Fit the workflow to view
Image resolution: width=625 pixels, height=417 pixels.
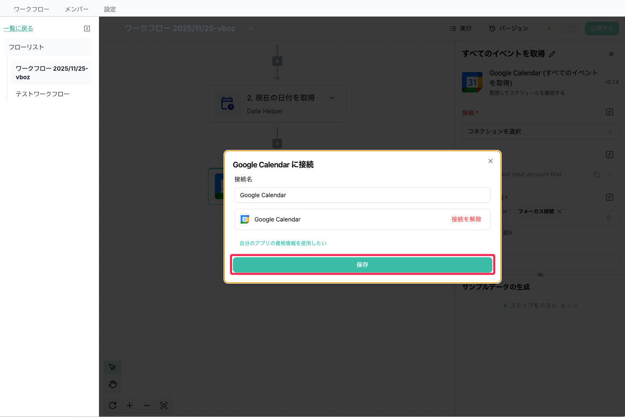pyautogui.click(x=164, y=405)
